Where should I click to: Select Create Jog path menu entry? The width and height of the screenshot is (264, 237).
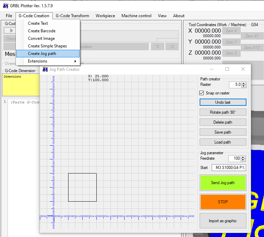pos(48,54)
